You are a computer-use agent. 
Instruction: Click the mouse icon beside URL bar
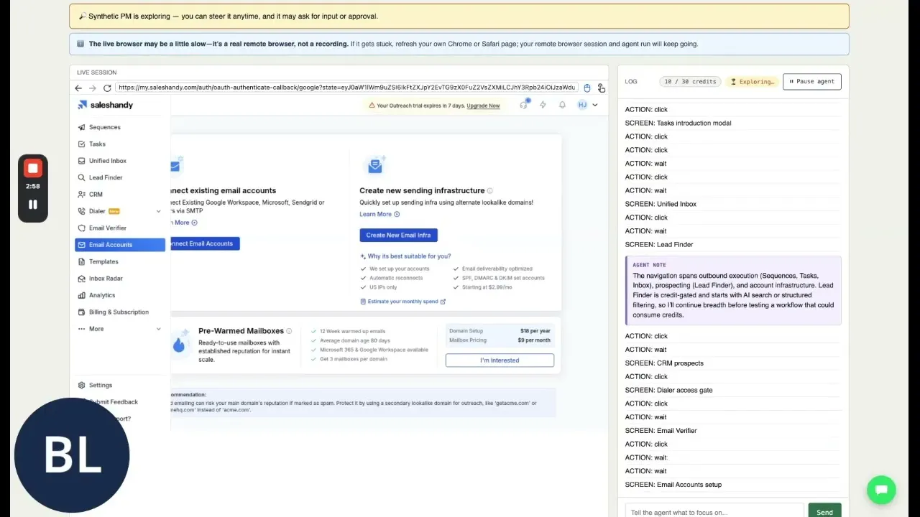(x=586, y=88)
